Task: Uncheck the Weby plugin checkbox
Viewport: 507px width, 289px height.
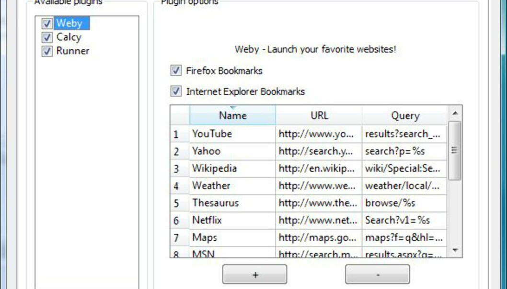Action: (x=47, y=23)
